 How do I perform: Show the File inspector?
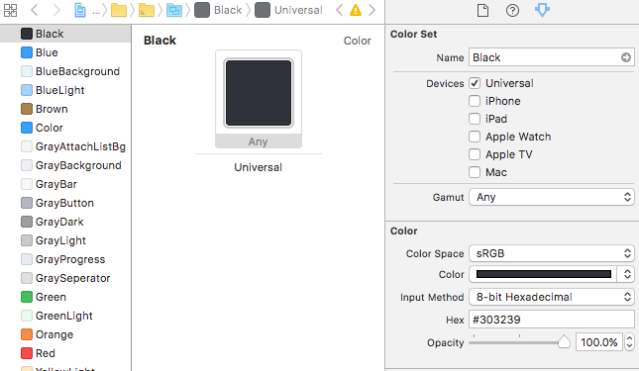(x=482, y=10)
